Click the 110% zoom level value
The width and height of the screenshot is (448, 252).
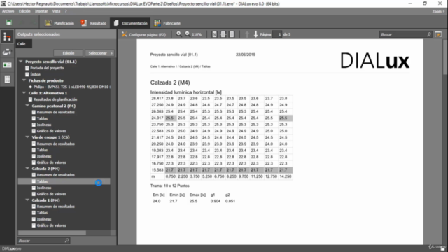pos(197,34)
